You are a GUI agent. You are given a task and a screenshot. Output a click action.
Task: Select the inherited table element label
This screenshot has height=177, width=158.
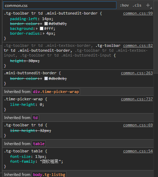[x=39, y=144]
